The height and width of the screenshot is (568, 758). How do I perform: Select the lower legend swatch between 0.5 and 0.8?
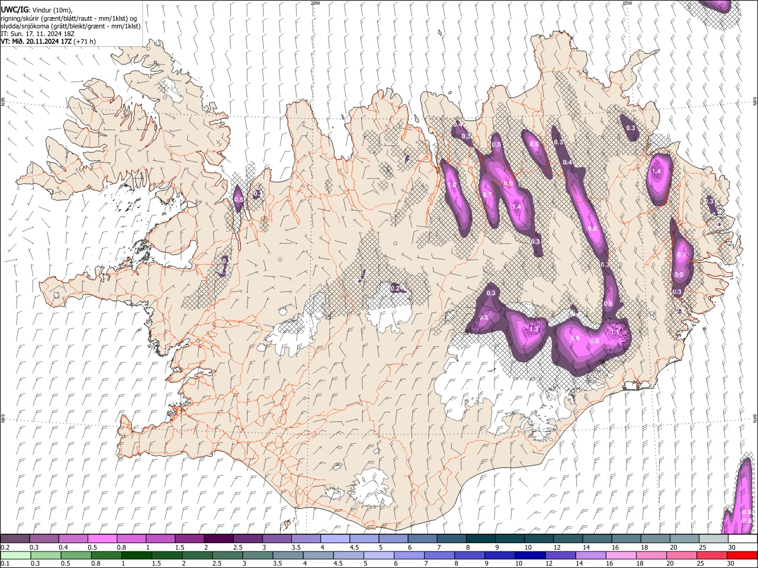click(x=76, y=556)
